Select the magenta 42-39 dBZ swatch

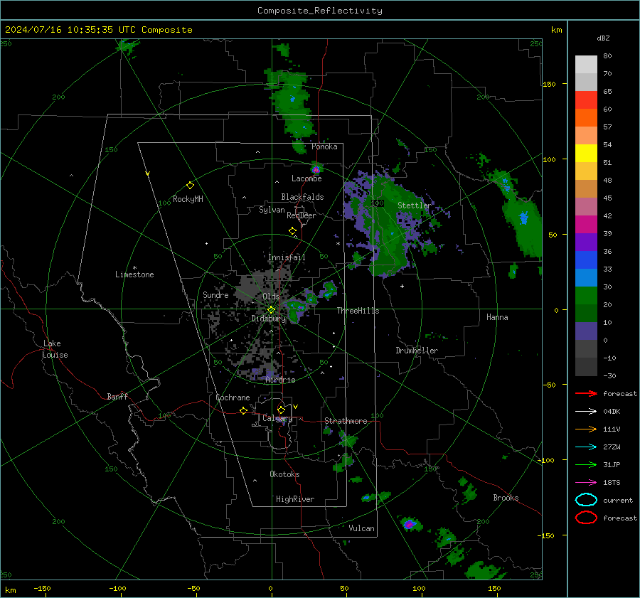(586, 225)
